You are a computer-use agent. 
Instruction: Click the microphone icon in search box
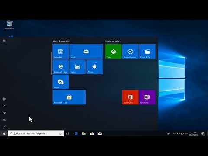pyautogui.click(x=60, y=133)
